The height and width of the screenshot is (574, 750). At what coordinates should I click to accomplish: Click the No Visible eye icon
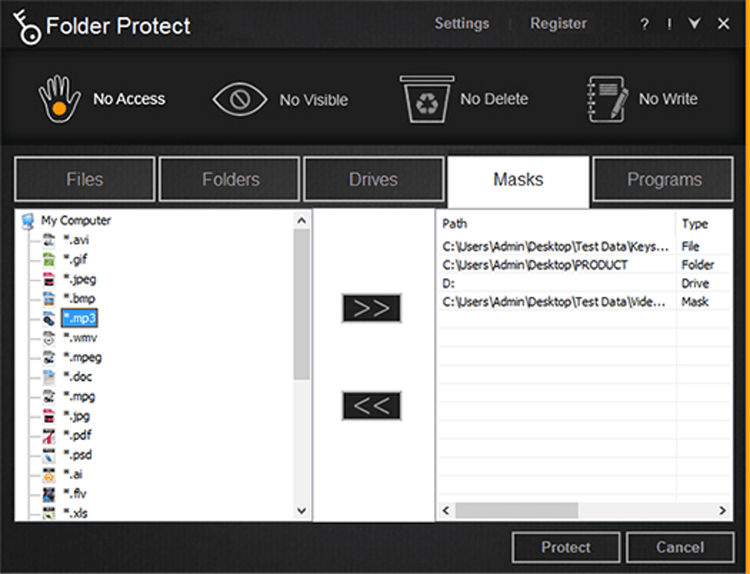[x=240, y=100]
